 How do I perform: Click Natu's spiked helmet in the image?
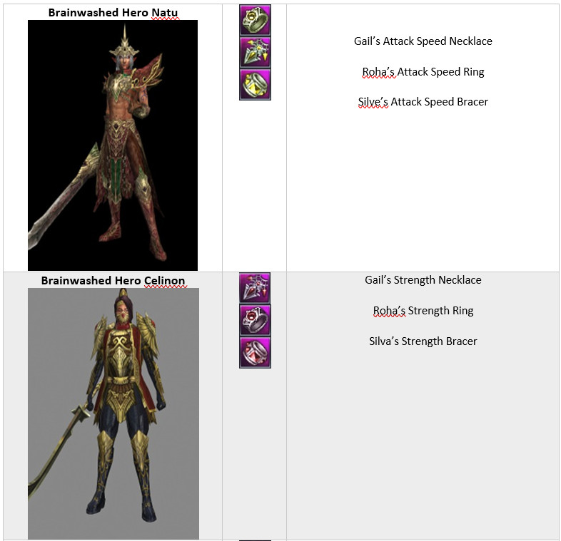[124, 45]
